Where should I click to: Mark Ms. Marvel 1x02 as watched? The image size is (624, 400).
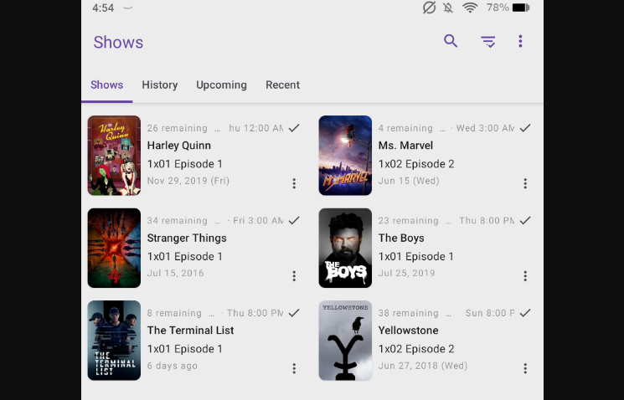[x=525, y=128]
